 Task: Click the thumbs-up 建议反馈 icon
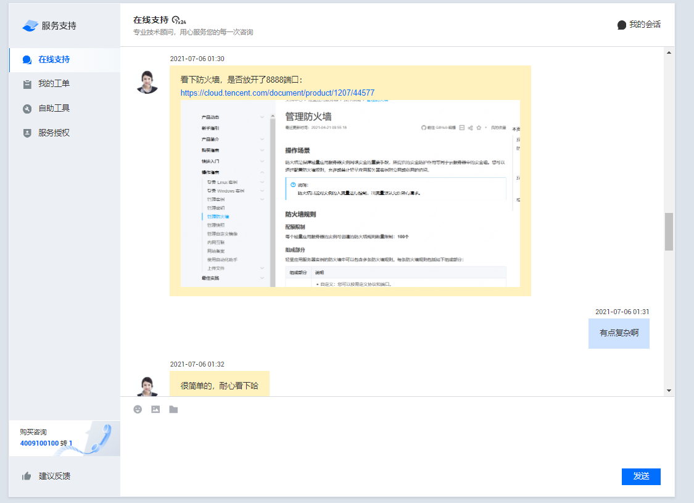pyautogui.click(x=27, y=476)
